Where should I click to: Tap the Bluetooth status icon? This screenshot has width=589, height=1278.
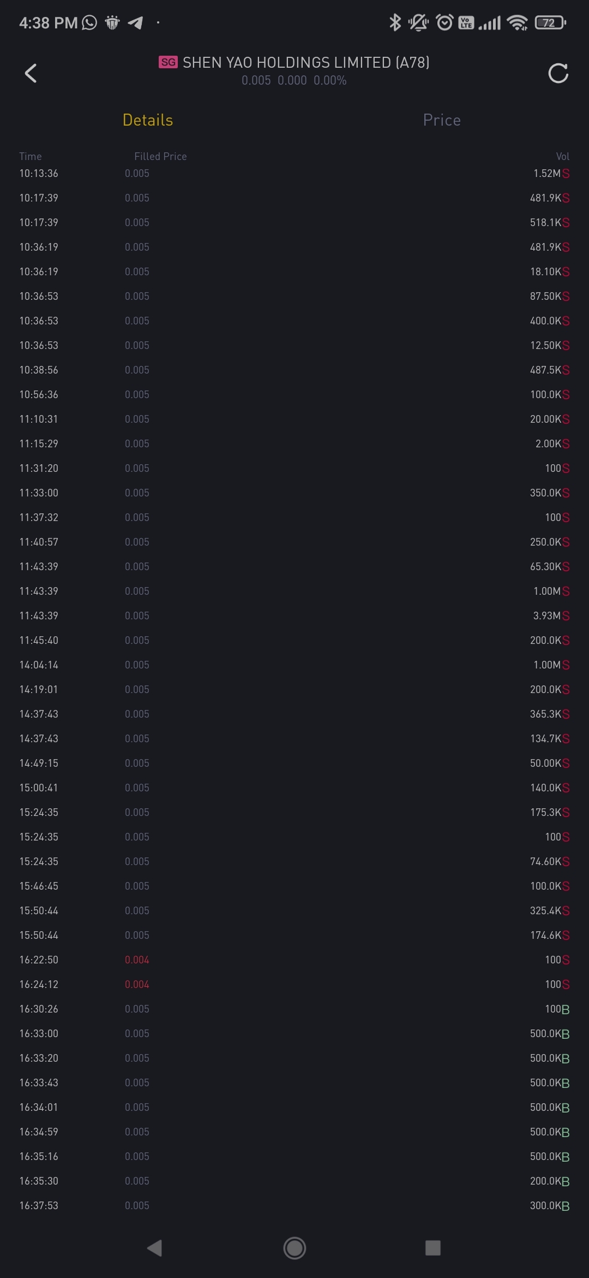click(395, 23)
